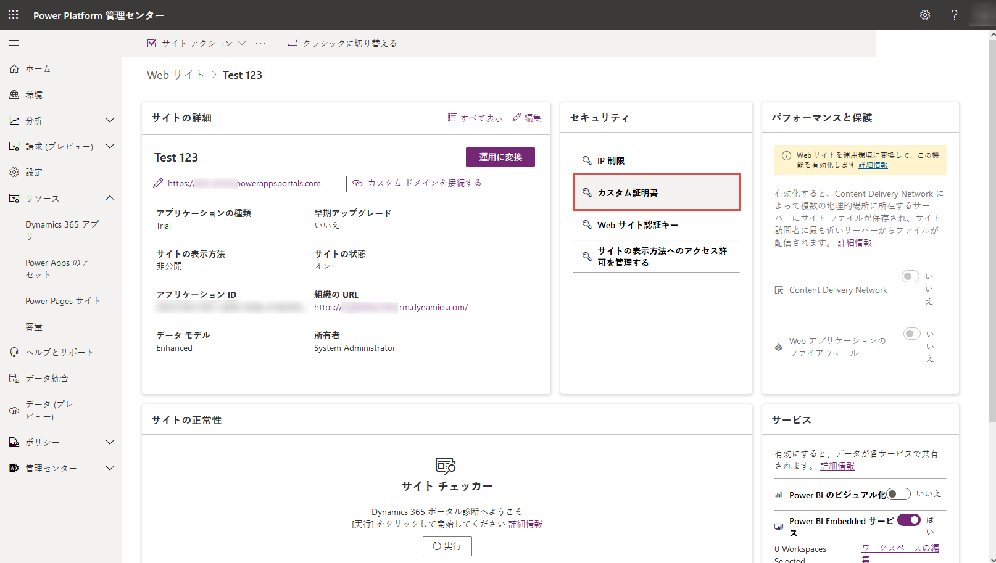Screen dimensions: 996x563
Task: Toggle the Web アプリケーション firewall switch
Action: click(912, 334)
